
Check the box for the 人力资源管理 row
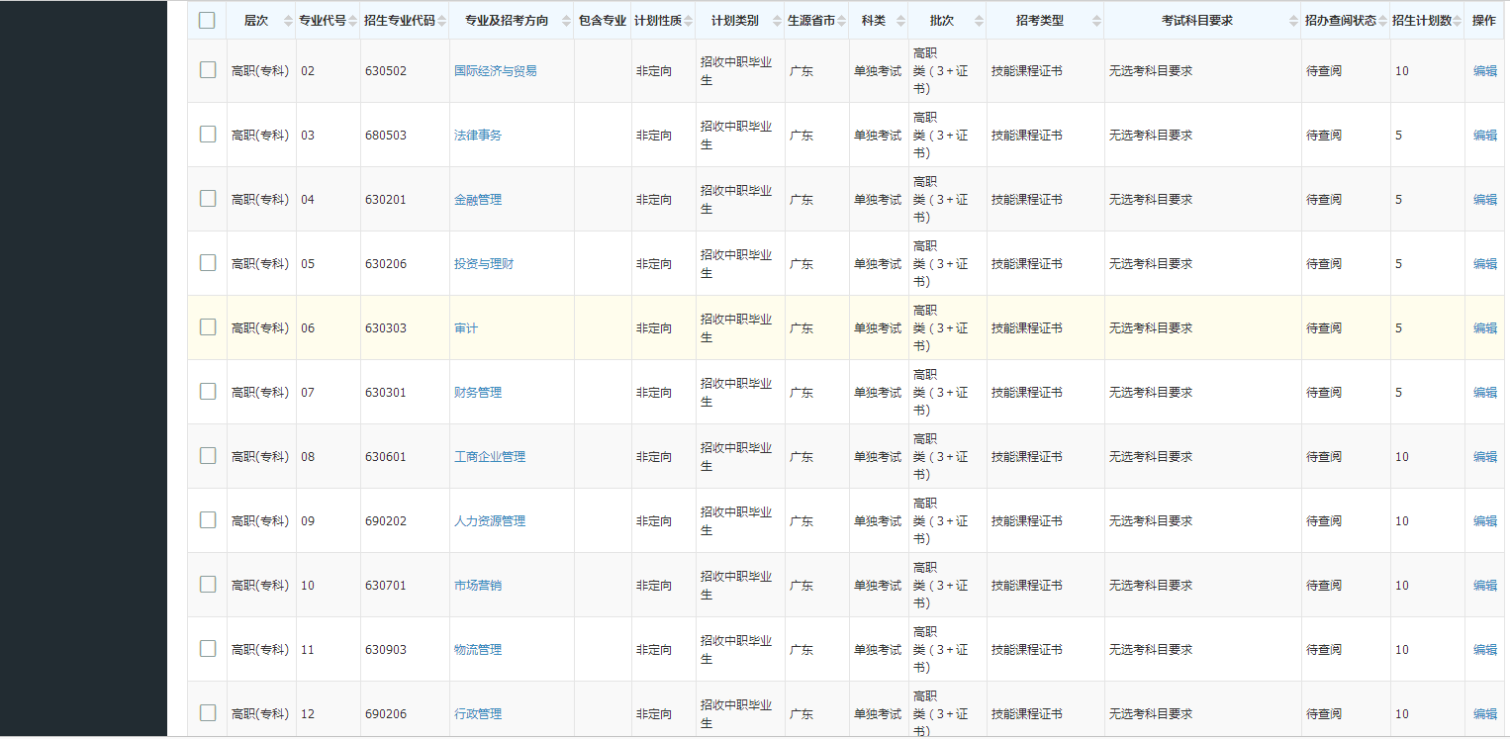click(x=208, y=519)
